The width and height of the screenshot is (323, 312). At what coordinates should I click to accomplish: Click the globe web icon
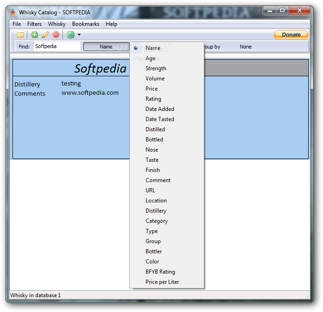click(71, 35)
